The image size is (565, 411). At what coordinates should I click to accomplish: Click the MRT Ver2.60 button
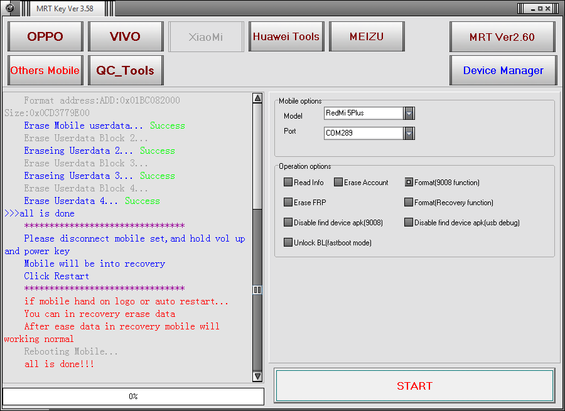coord(502,37)
